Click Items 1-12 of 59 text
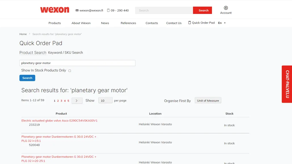 (x=33, y=100)
